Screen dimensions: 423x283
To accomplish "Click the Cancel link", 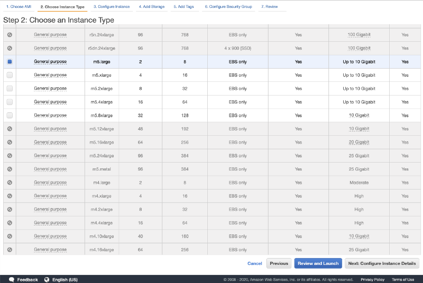I will [254, 263].
